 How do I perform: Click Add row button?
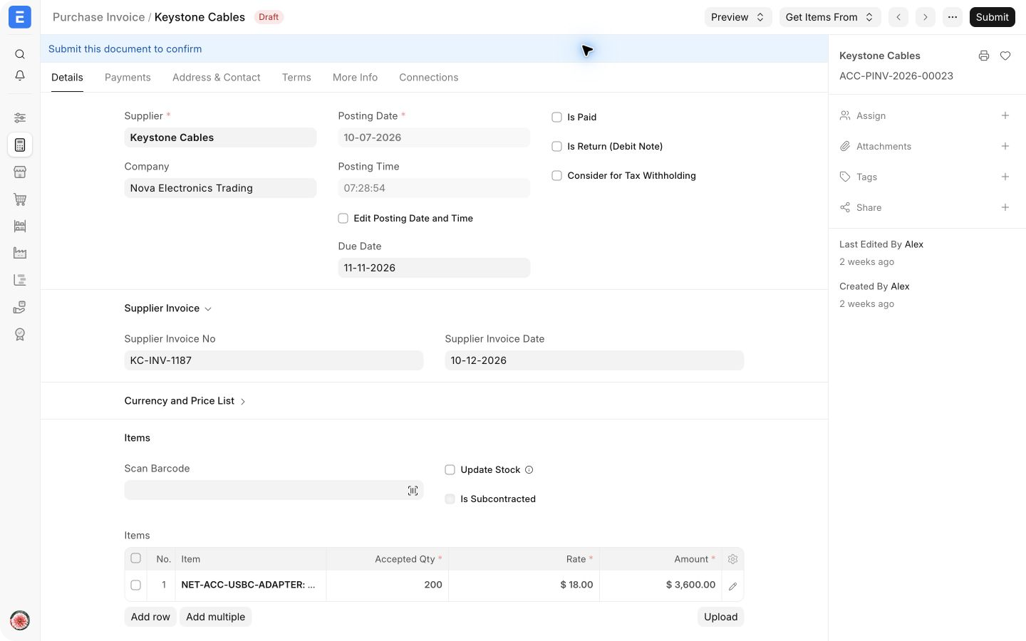[150, 617]
